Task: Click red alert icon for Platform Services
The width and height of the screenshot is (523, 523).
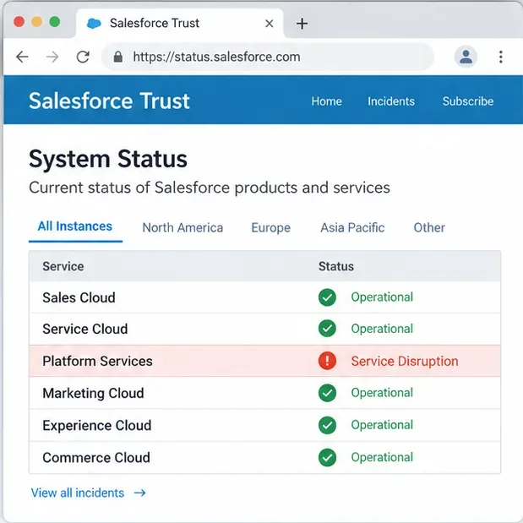Action: (x=327, y=361)
